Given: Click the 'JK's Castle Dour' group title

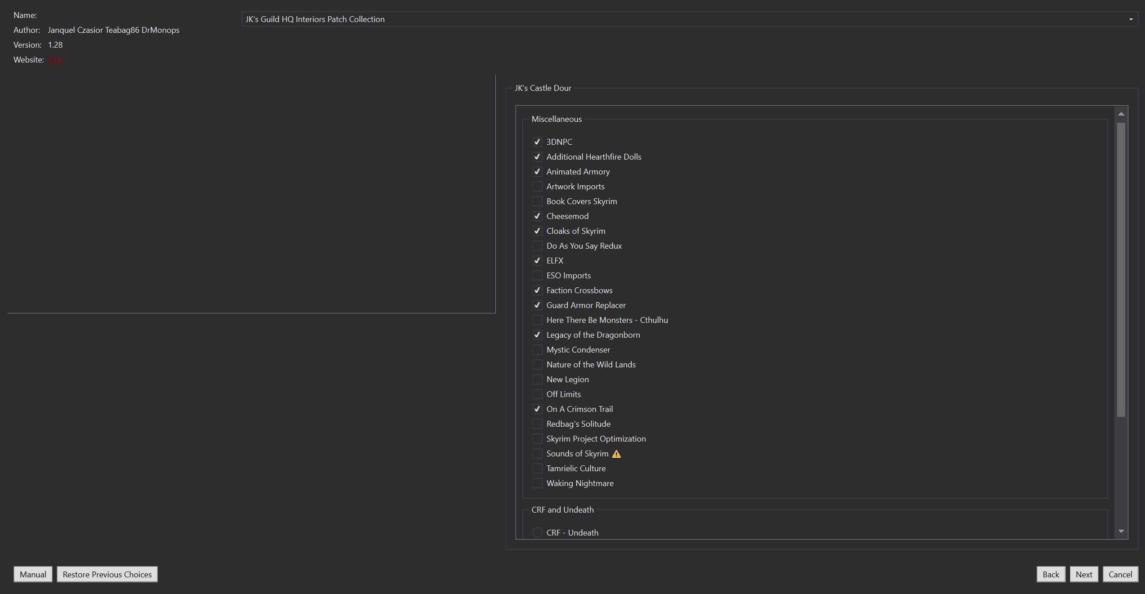Looking at the screenshot, I should click(x=543, y=88).
